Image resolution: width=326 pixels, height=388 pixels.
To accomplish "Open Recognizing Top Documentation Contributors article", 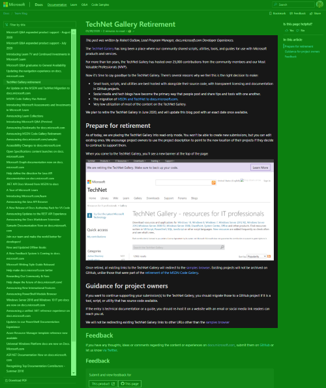I will click(x=36, y=368).
